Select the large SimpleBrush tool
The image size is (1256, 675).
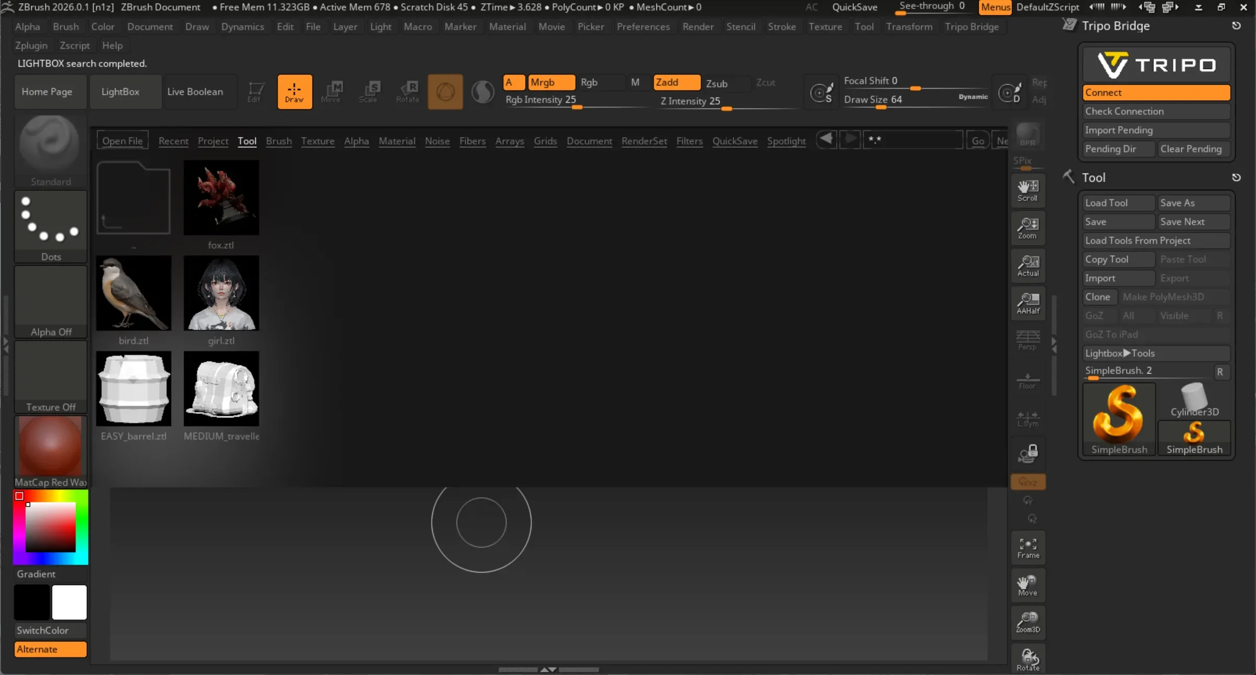click(x=1119, y=419)
